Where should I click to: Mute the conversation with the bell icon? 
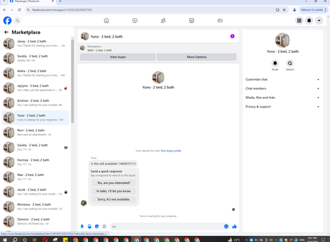tap(275, 63)
